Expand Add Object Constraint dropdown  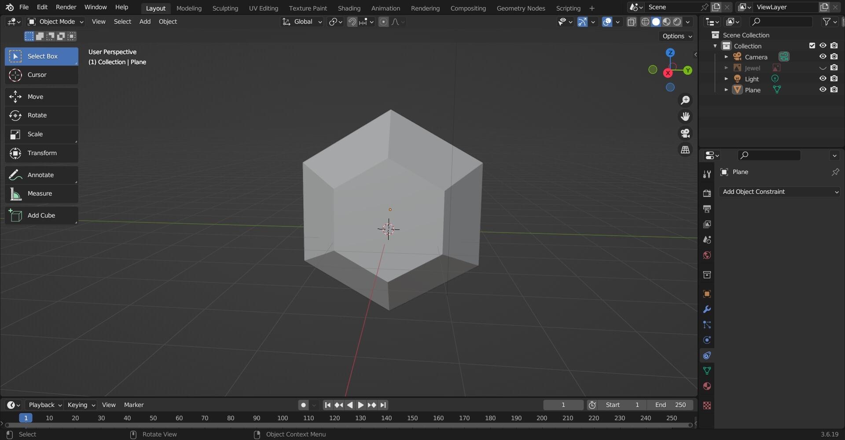779,192
